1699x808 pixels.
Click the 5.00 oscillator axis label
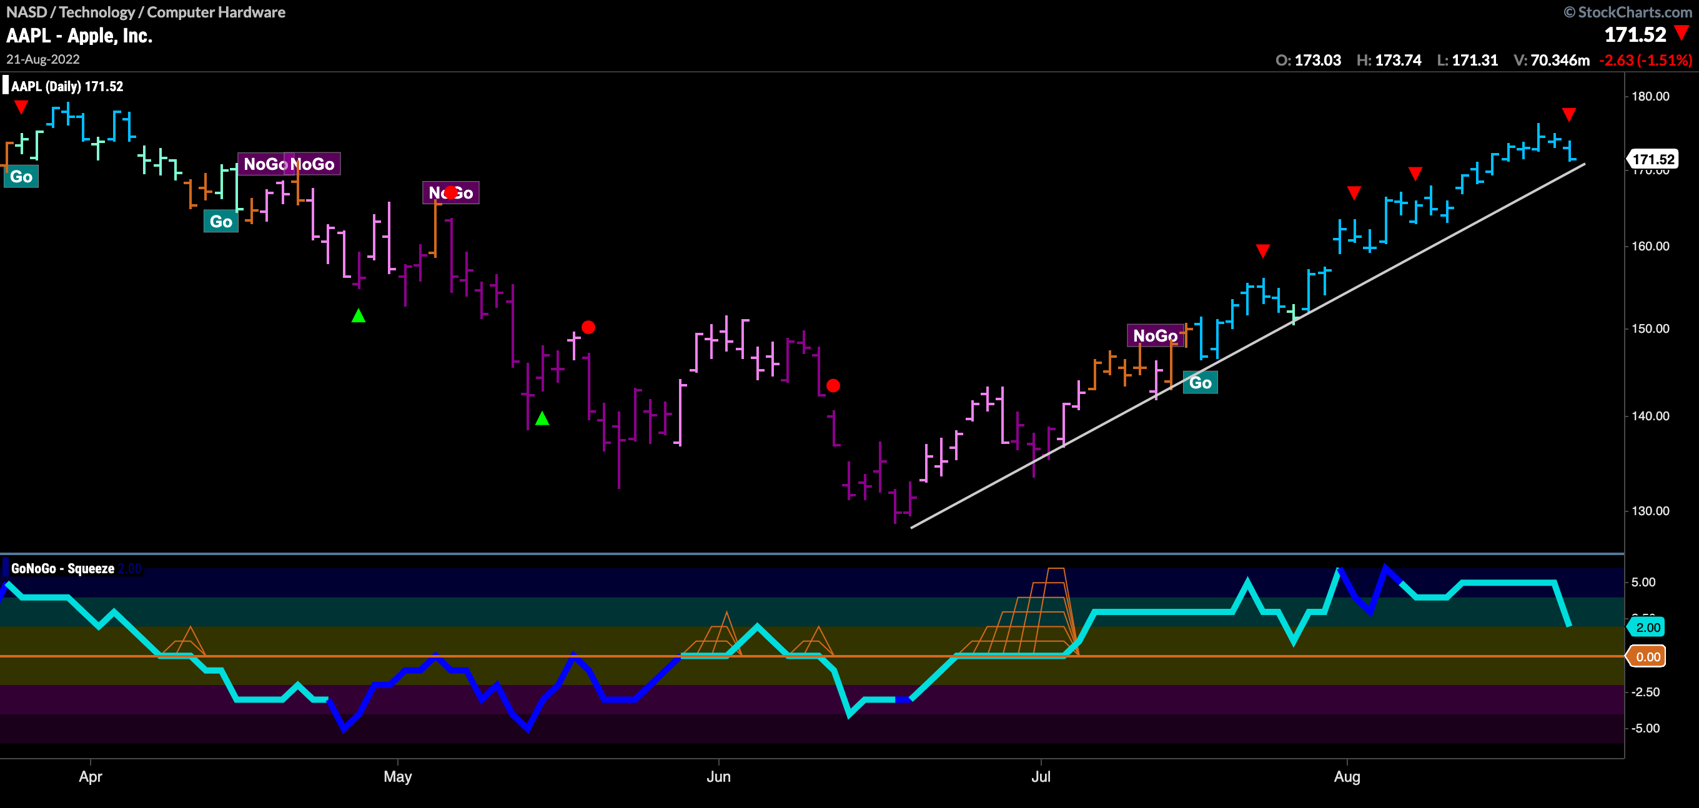point(1643,582)
